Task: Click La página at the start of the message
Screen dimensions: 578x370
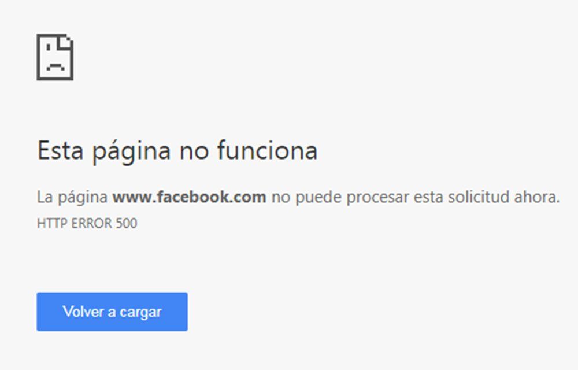Action: coord(72,198)
